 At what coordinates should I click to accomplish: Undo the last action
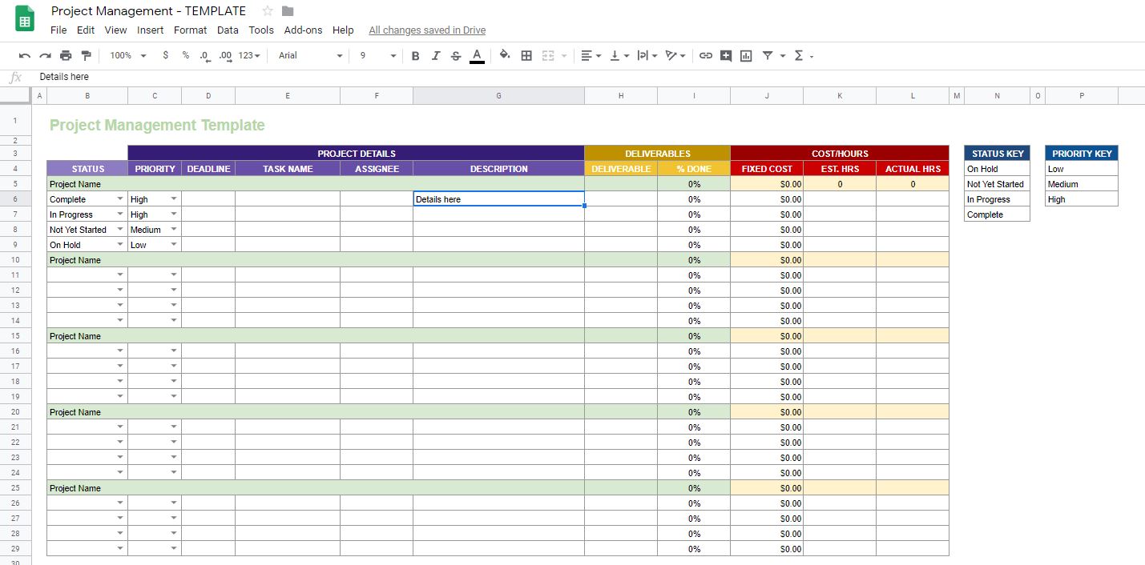coord(24,55)
